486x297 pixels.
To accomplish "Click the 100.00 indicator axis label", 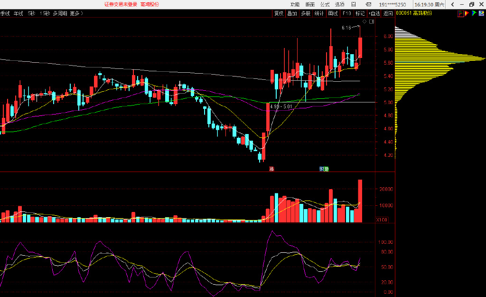I will coord(386,242).
